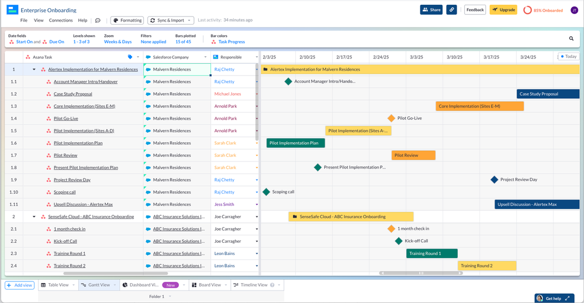Open the Pilot Go-Live task link

pos(66,119)
